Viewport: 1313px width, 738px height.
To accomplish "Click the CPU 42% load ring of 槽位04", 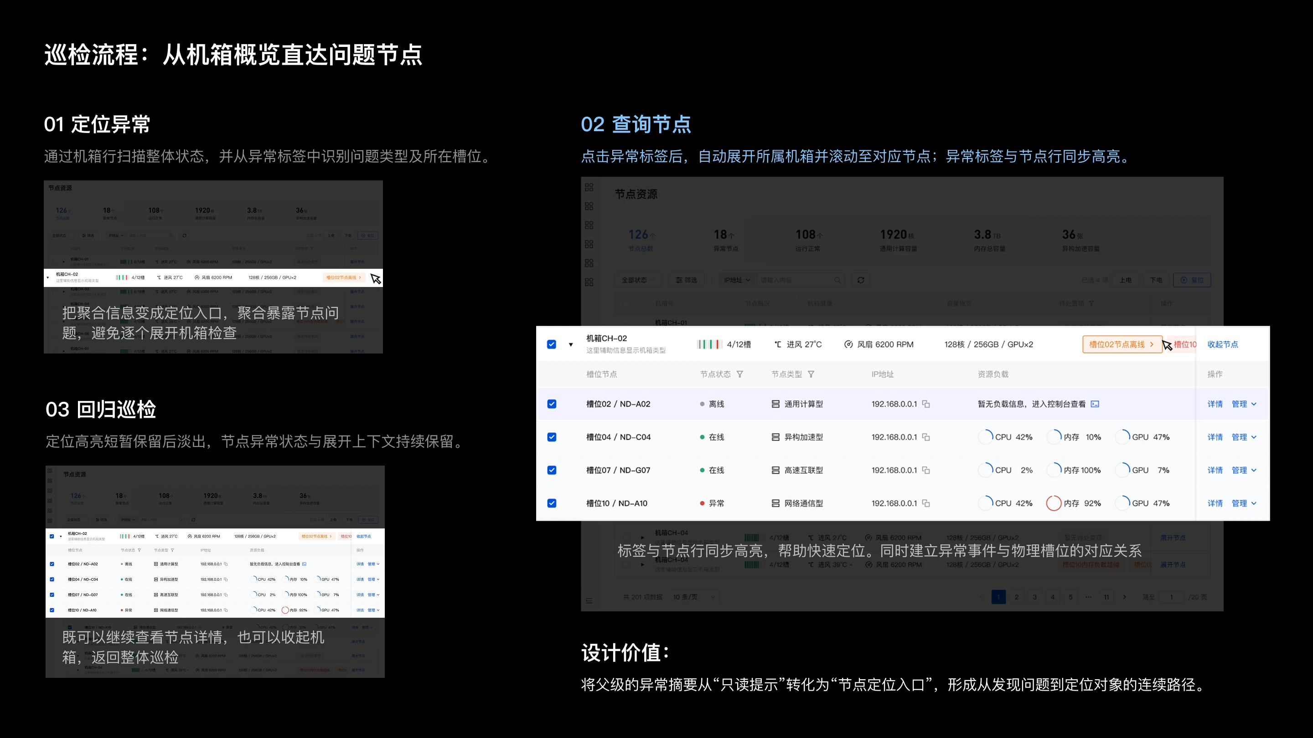I will point(985,437).
